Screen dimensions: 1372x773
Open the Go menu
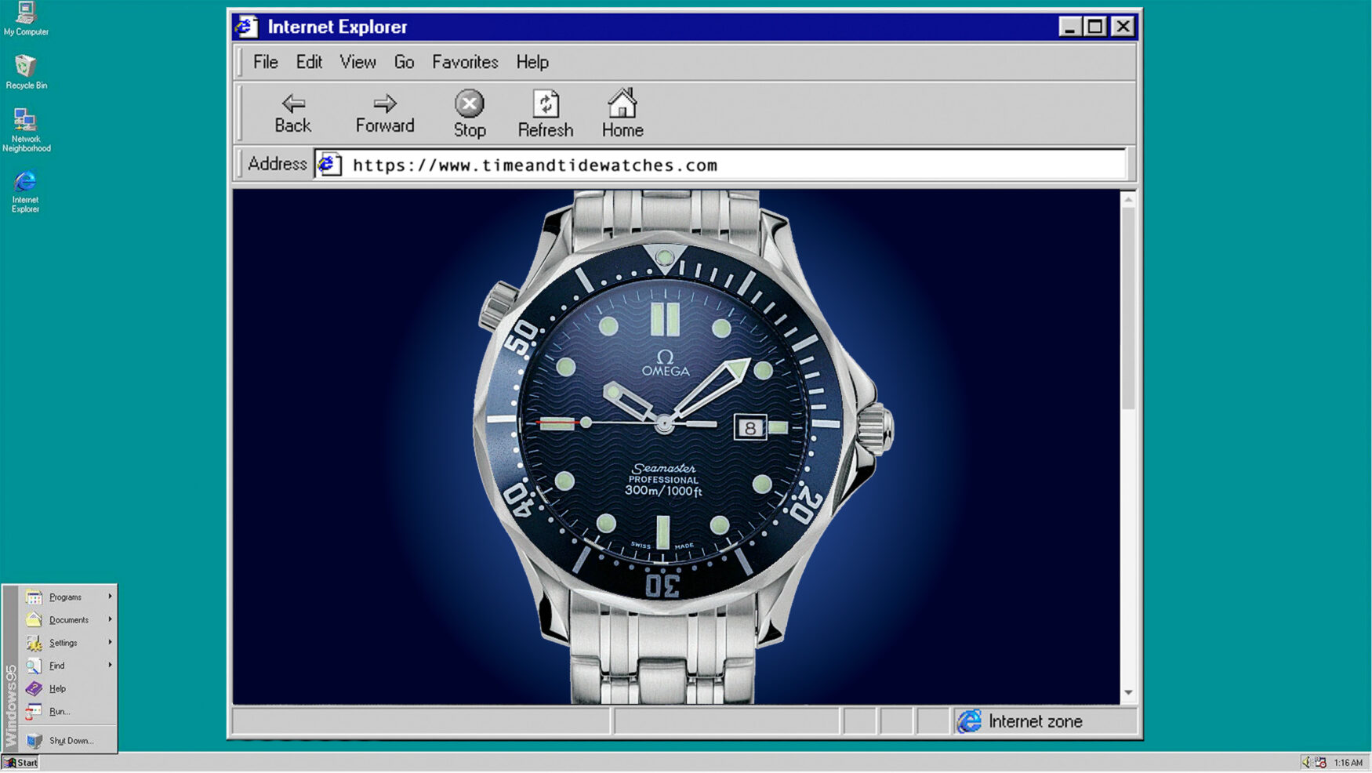[404, 62]
